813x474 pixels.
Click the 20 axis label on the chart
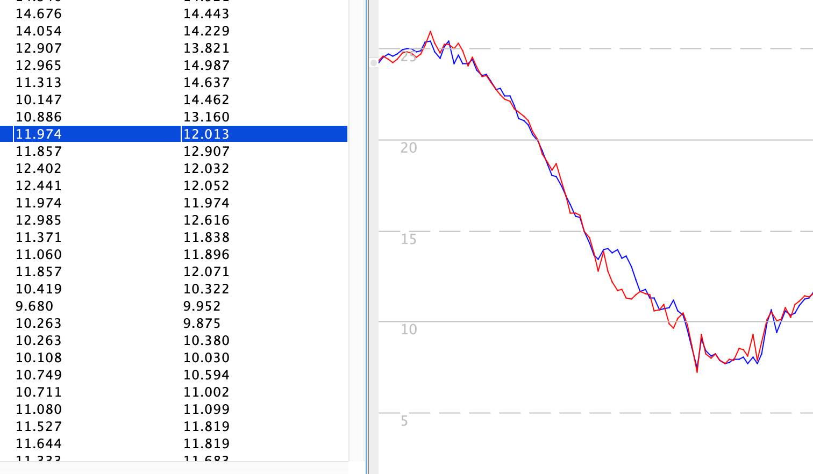click(x=409, y=148)
